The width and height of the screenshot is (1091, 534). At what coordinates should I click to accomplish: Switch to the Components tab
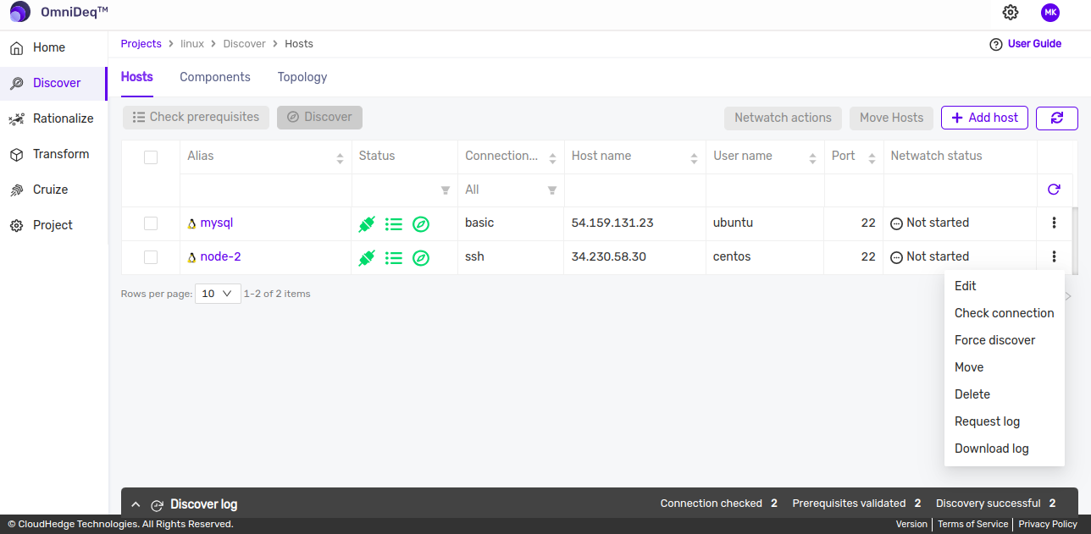[x=215, y=77]
